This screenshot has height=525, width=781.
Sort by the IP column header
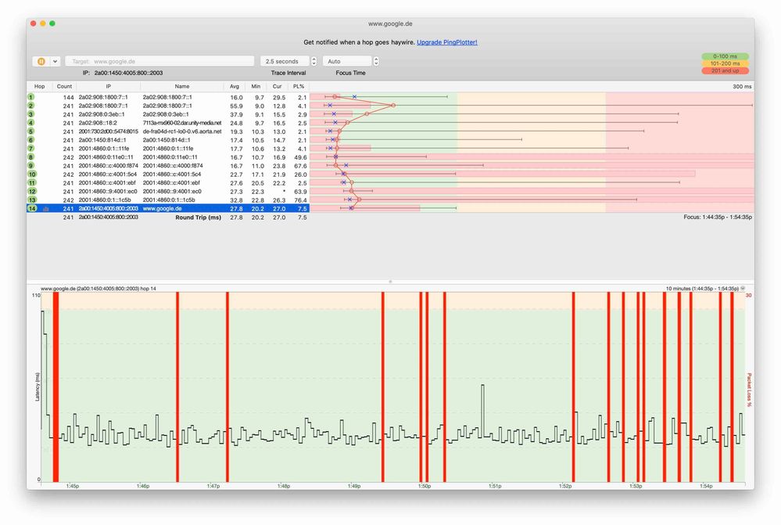pyautogui.click(x=108, y=86)
